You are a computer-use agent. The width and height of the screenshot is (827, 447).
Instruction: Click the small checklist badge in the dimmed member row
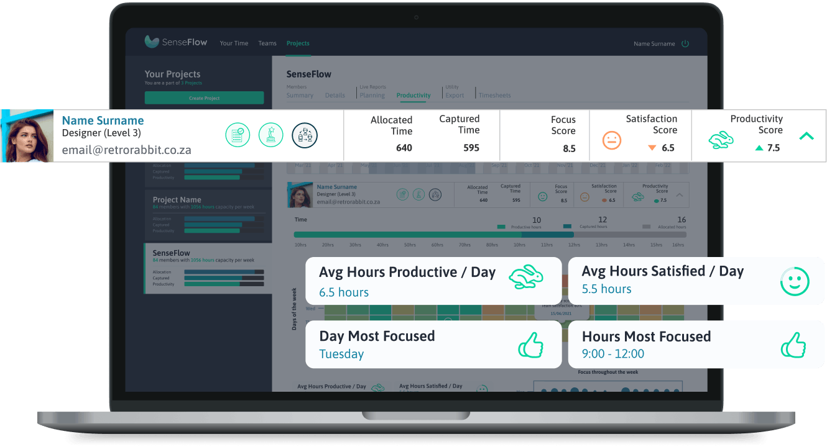tap(403, 195)
